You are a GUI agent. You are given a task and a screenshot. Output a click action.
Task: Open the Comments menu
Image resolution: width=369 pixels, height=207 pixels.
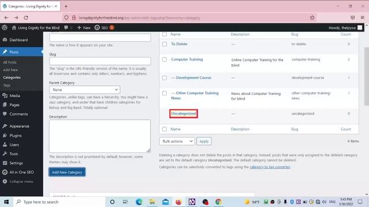(18, 114)
